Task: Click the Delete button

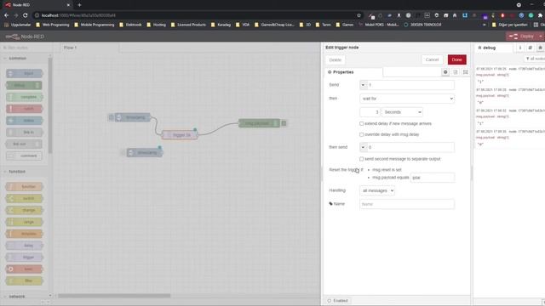Action: click(335, 59)
